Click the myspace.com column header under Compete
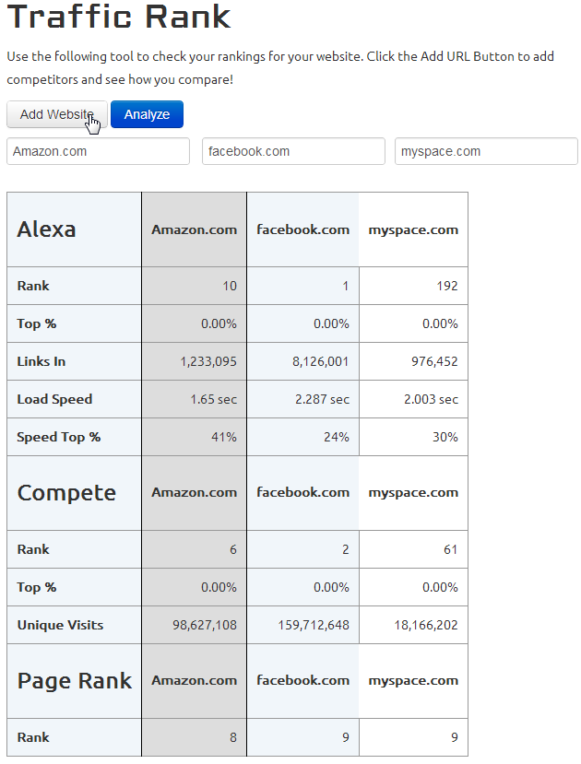 pos(412,492)
